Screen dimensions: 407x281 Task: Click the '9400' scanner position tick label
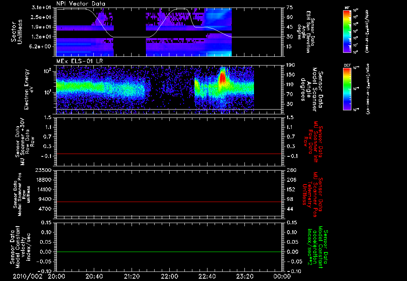(x=45, y=199)
